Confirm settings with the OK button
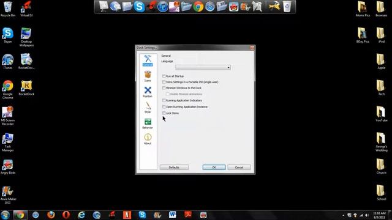Viewport: 392px width, 220px height. pyautogui.click(x=214, y=167)
